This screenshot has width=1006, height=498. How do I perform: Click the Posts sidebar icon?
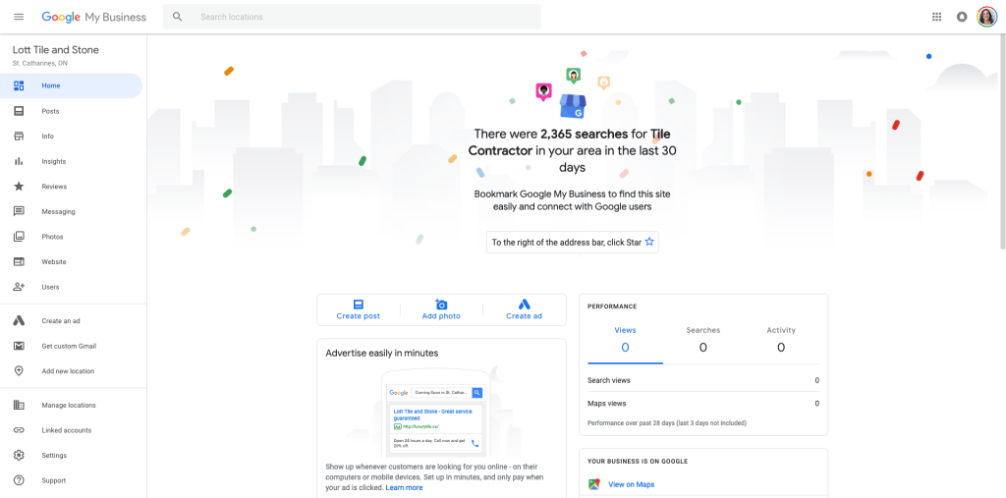coord(19,111)
